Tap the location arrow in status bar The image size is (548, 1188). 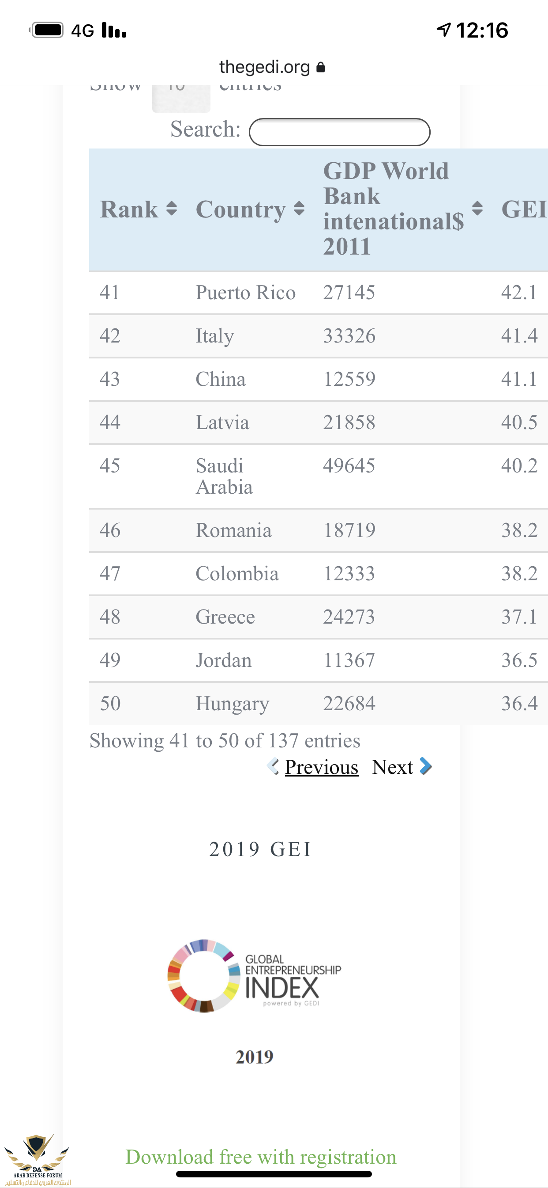(443, 30)
